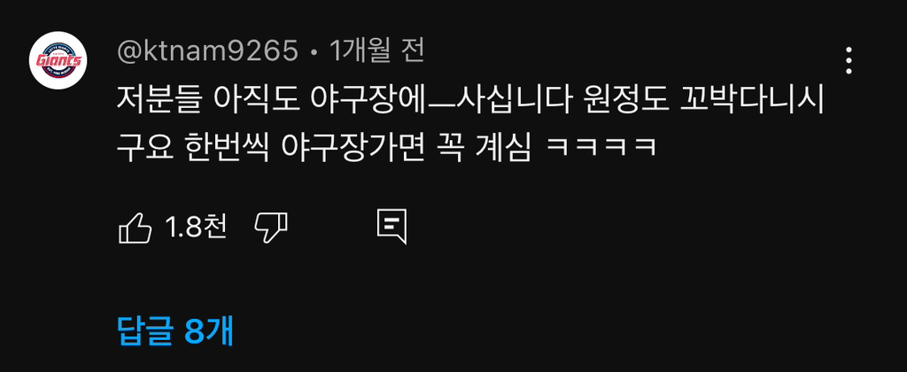The width and height of the screenshot is (907, 372).
Task: Visit the @ktnam9265 channel link
Action: 207,52
